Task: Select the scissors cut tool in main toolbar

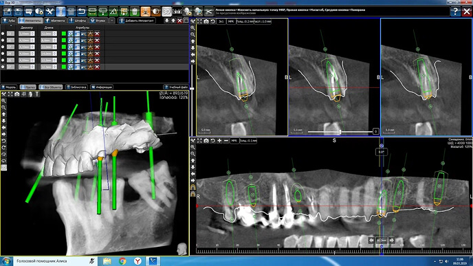Action: click(209, 12)
